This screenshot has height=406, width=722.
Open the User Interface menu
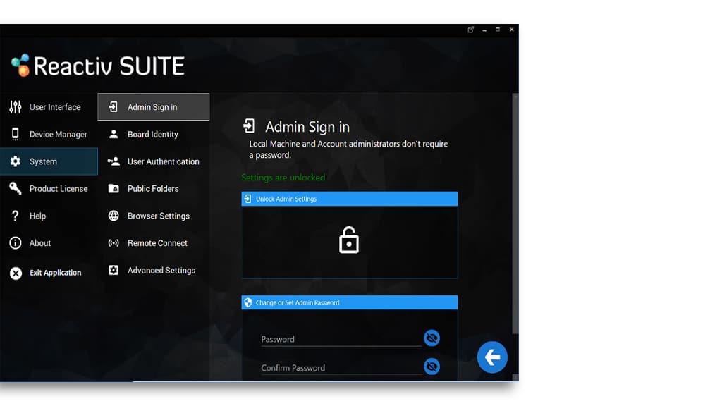49,107
